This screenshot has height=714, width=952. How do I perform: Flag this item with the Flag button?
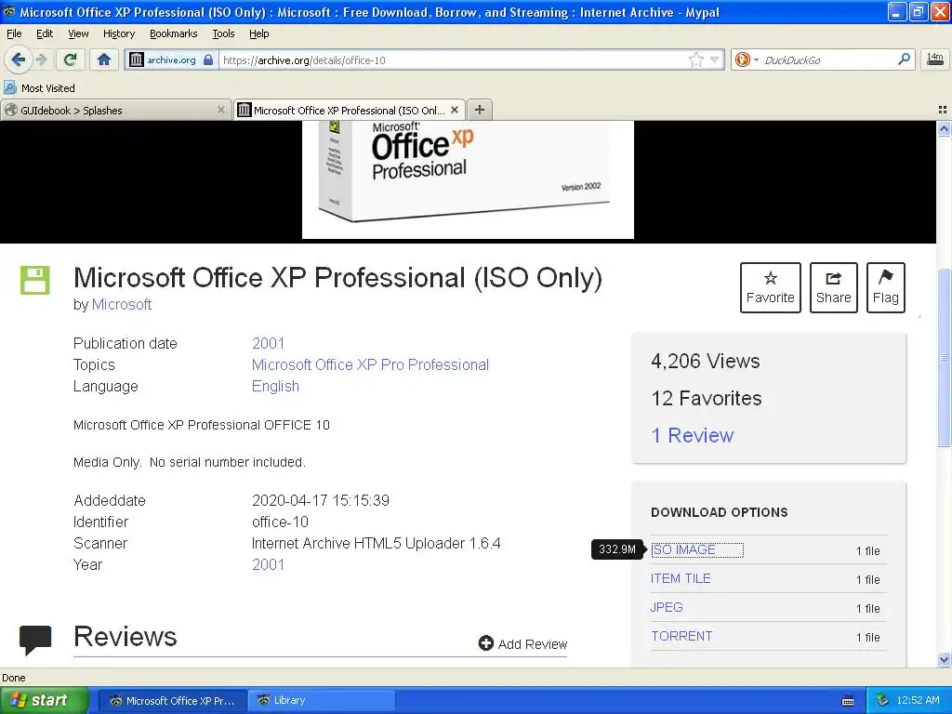pos(885,287)
